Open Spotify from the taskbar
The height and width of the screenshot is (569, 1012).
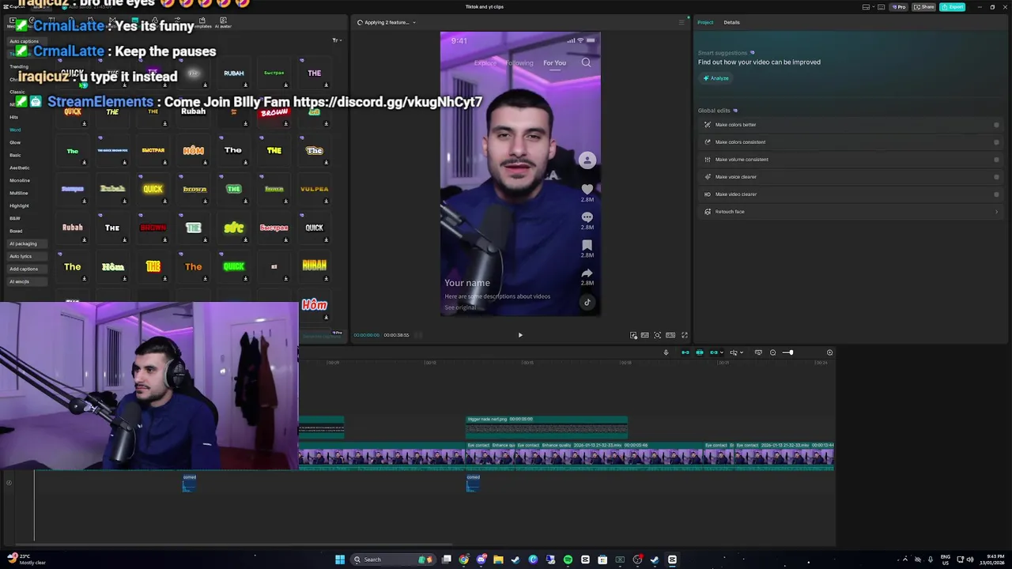568,560
